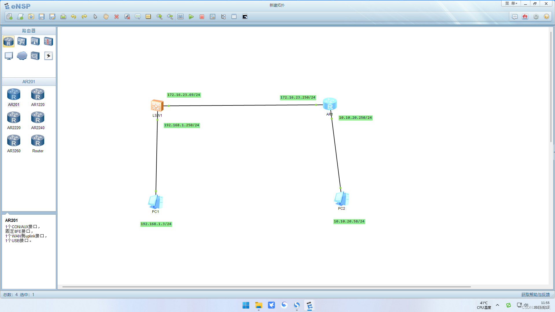Image resolution: width=555 pixels, height=312 pixels.
Task: Open the 菜单 dropdown menu
Action: click(511, 3)
